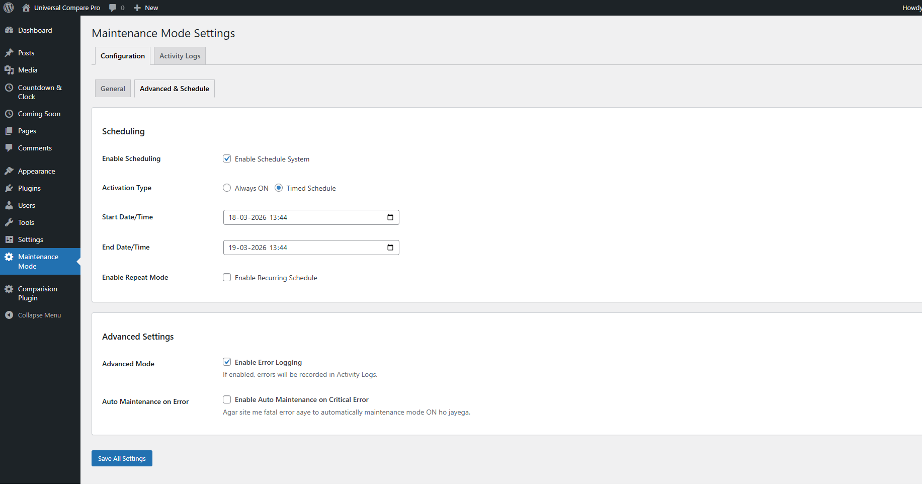
Task: Click the Plugins plug icon
Action: 9,188
